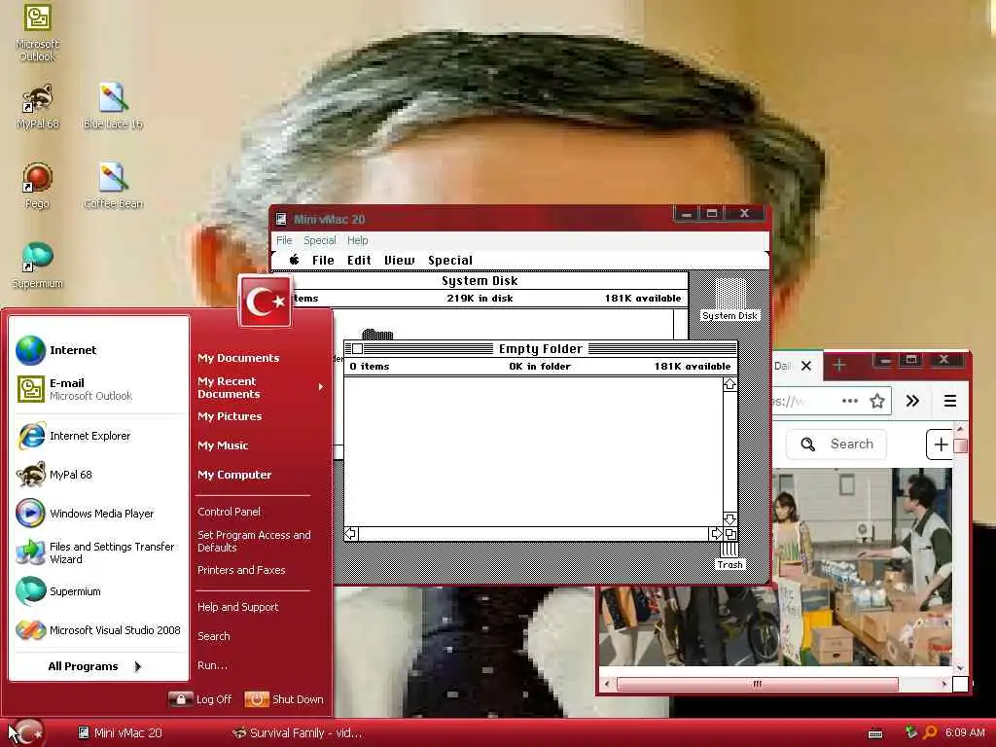Screen dimensions: 996x747
Task: Open Control Panel from the Start menu
Action: (x=230, y=512)
